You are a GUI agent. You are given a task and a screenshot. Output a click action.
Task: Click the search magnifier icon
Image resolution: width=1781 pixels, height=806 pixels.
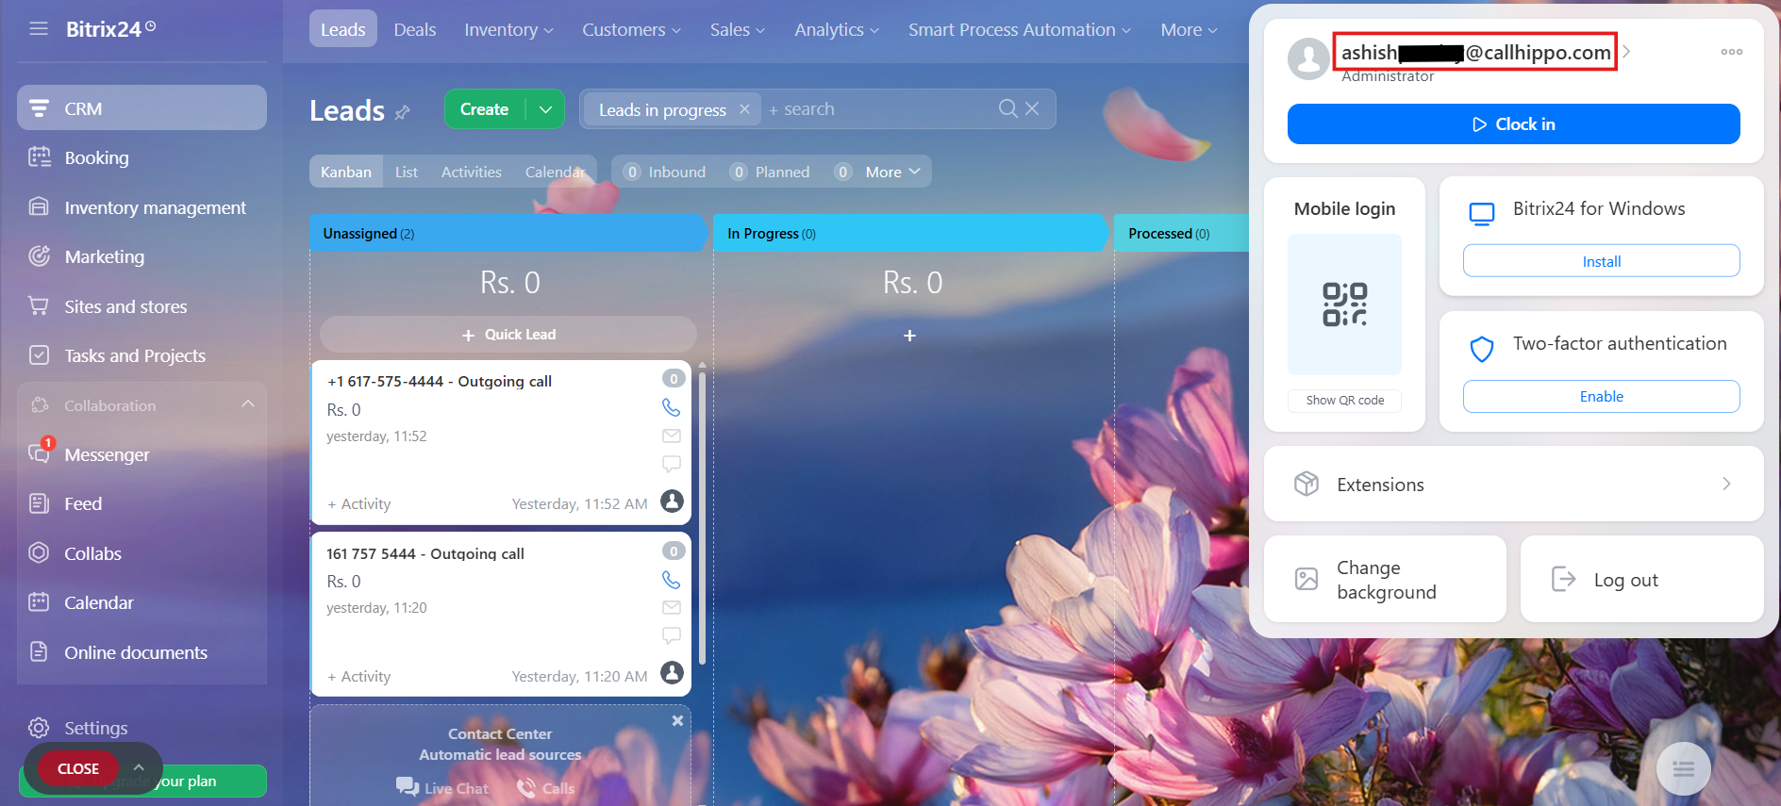[1007, 108]
